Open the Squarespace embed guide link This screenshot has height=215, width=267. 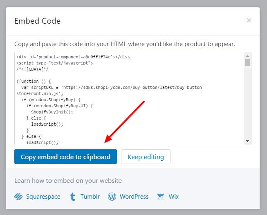43,197
